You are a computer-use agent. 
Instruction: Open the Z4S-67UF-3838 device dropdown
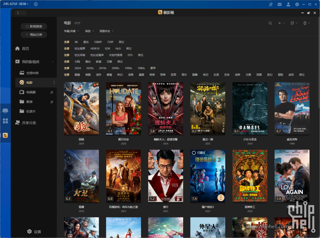(x=16, y=4)
